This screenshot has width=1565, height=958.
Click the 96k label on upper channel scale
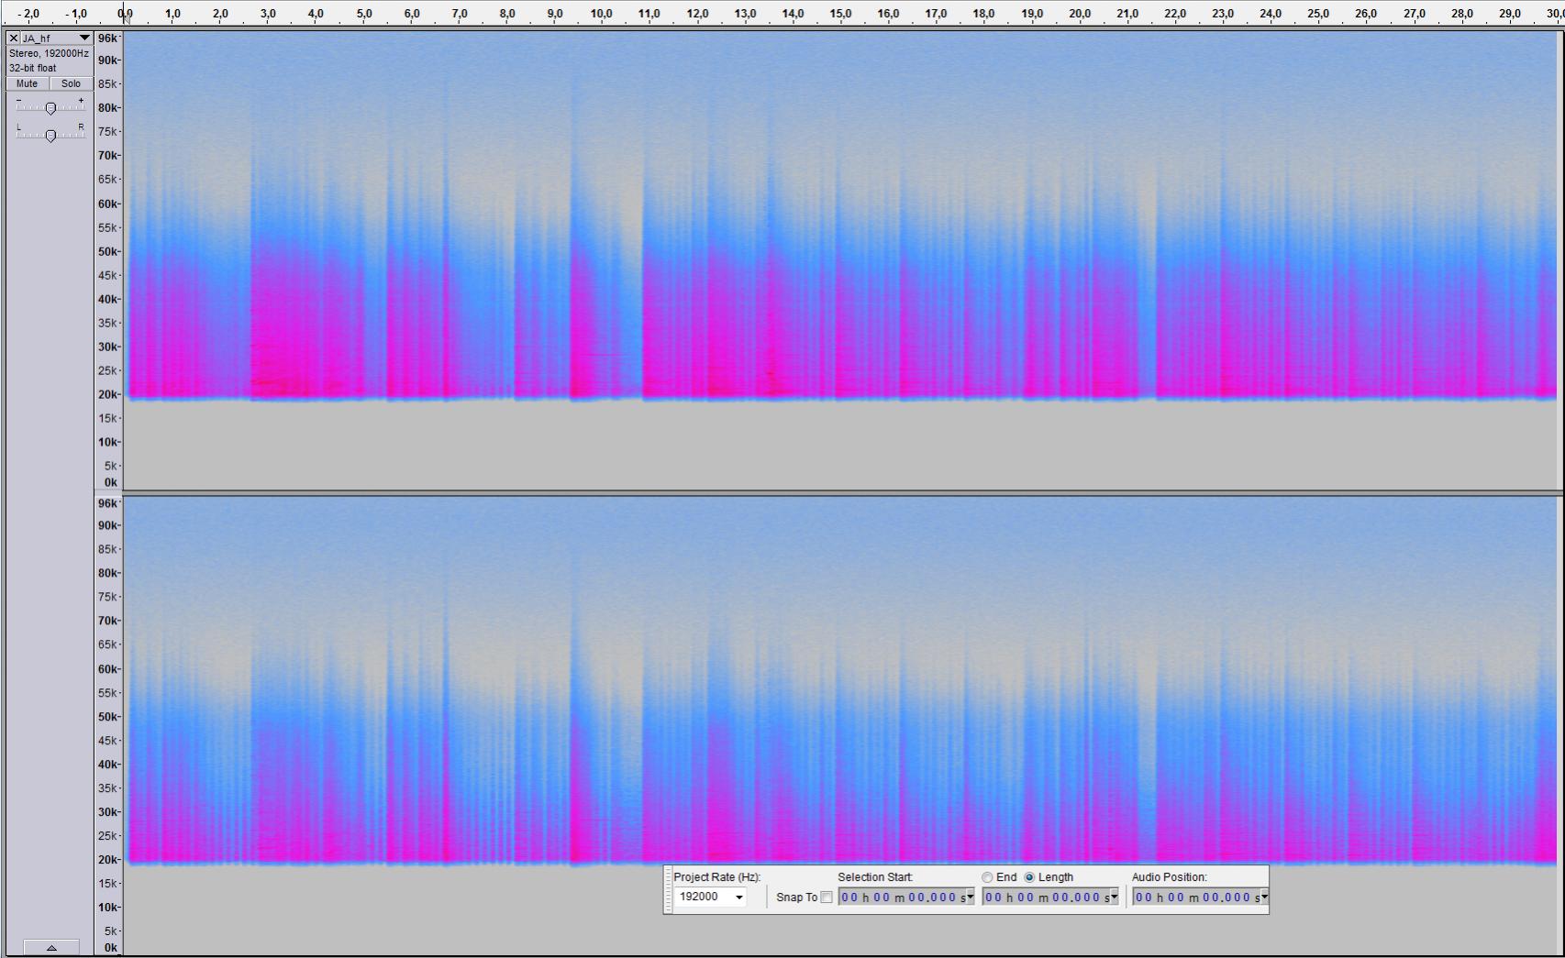107,39
